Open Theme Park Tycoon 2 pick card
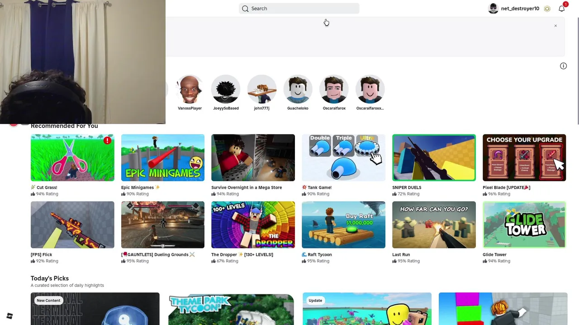Image resolution: width=579 pixels, height=325 pixels. pos(231,309)
